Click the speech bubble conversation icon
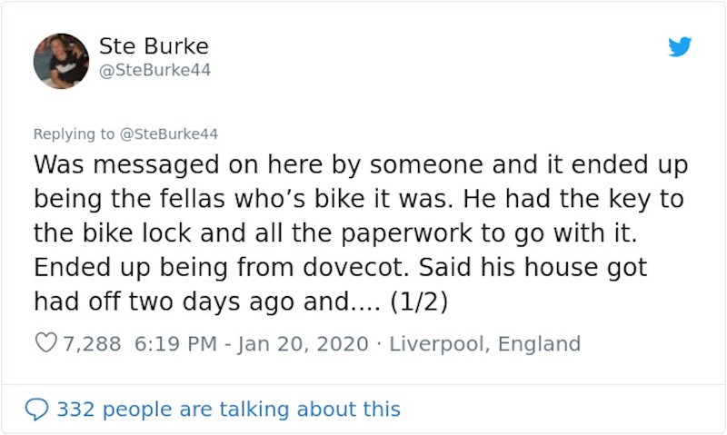 click(37, 410)
